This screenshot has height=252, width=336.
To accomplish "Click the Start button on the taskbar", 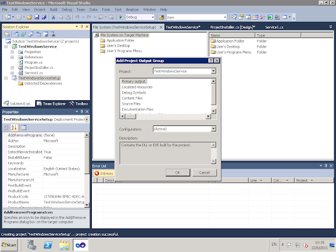I will [x=9, y=245].
